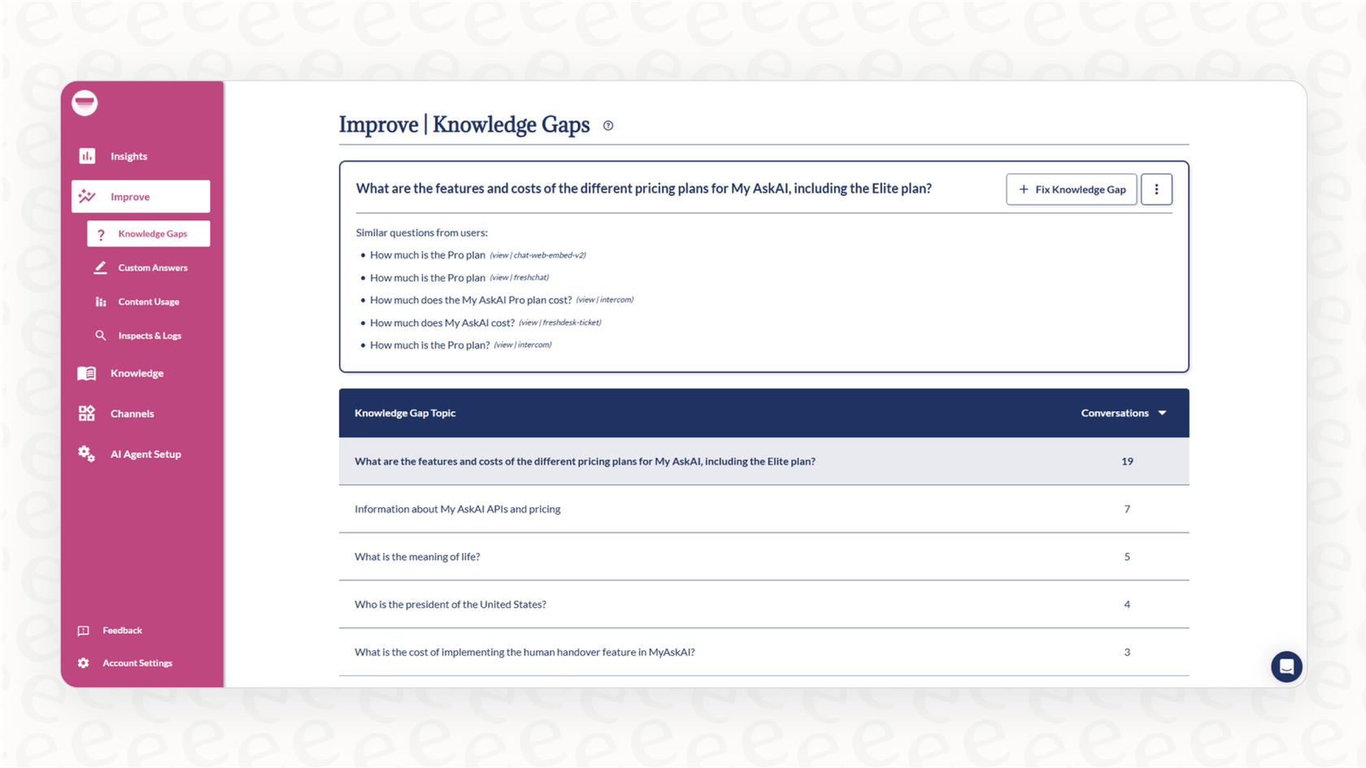
Task: Click the help icon beside Knowledge Gaps title
Action: coord(608,126)
